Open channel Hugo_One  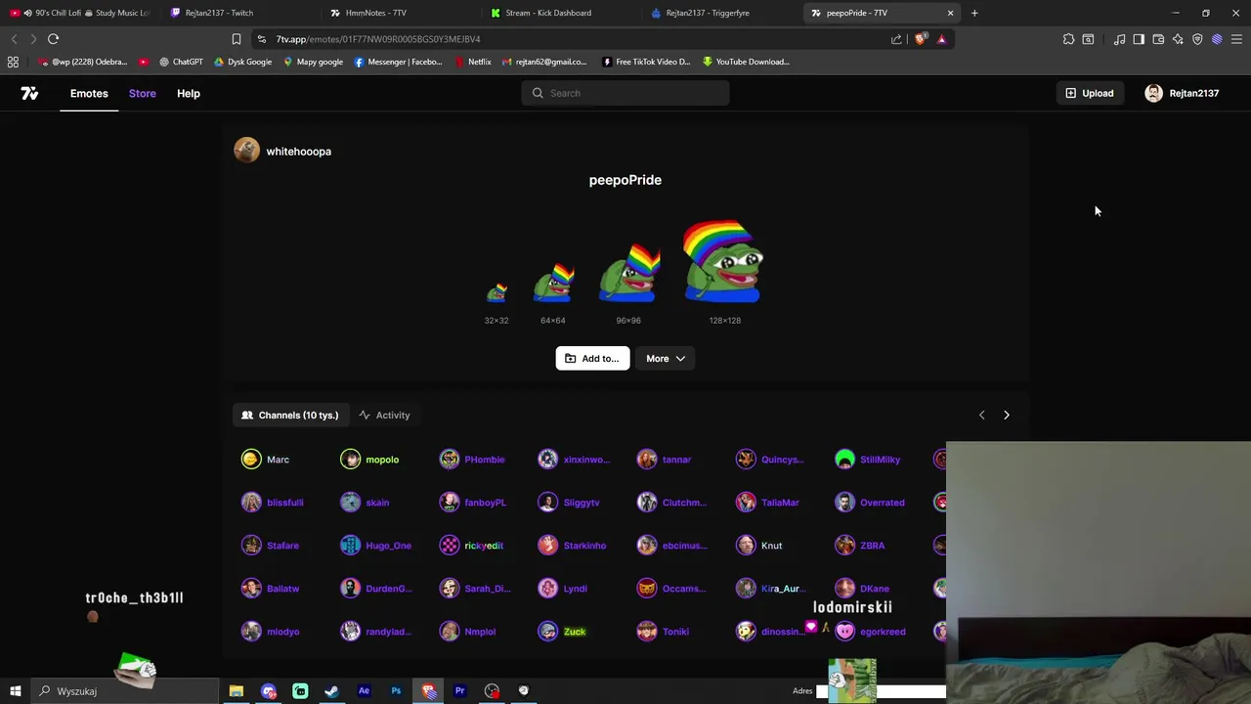(x=376, y=546)
